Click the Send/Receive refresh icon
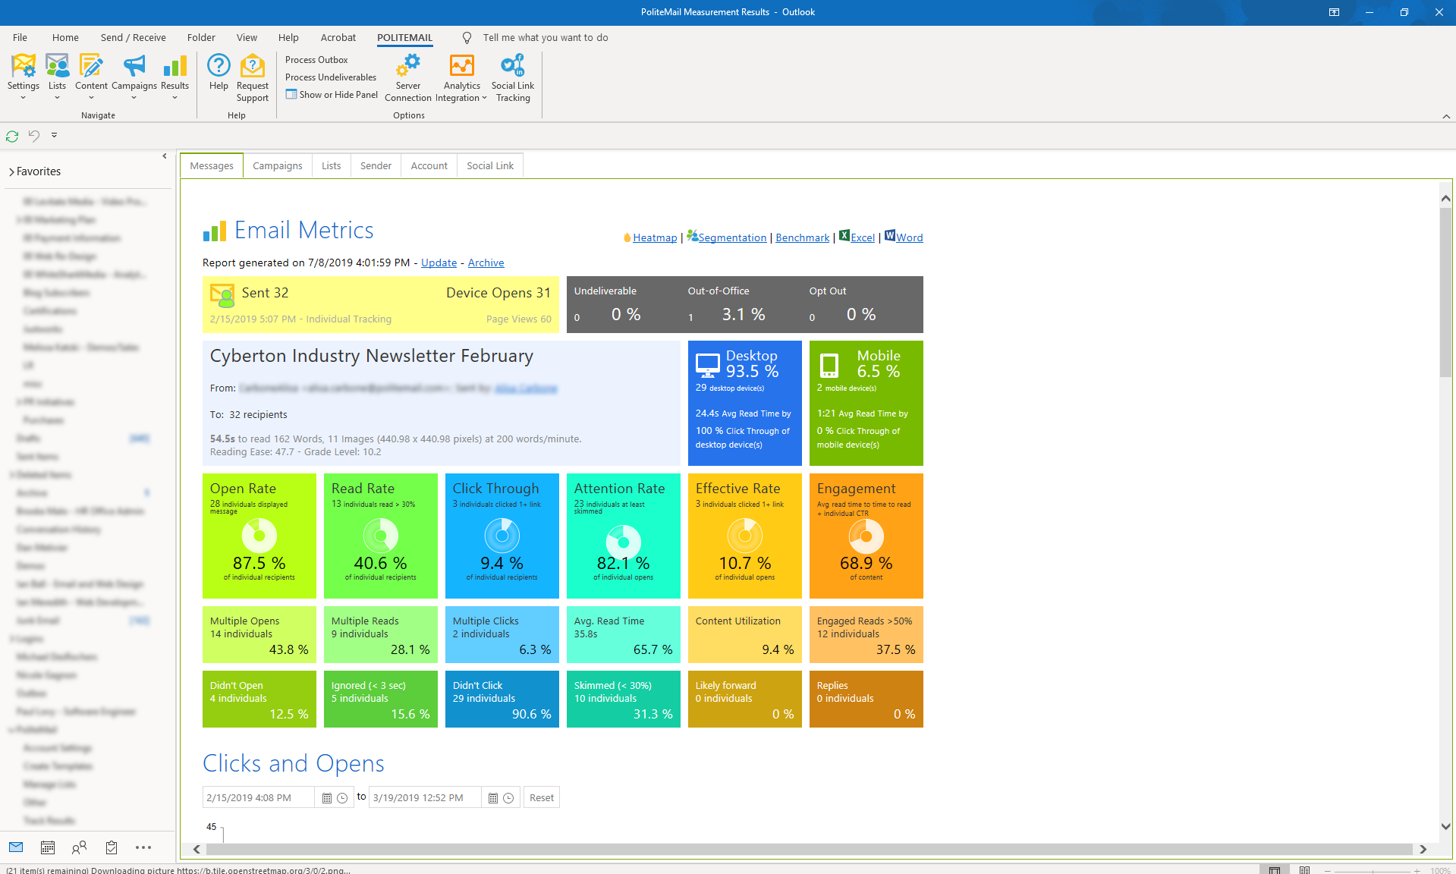This screenshot has height=874, width=1456. [12, 136]
